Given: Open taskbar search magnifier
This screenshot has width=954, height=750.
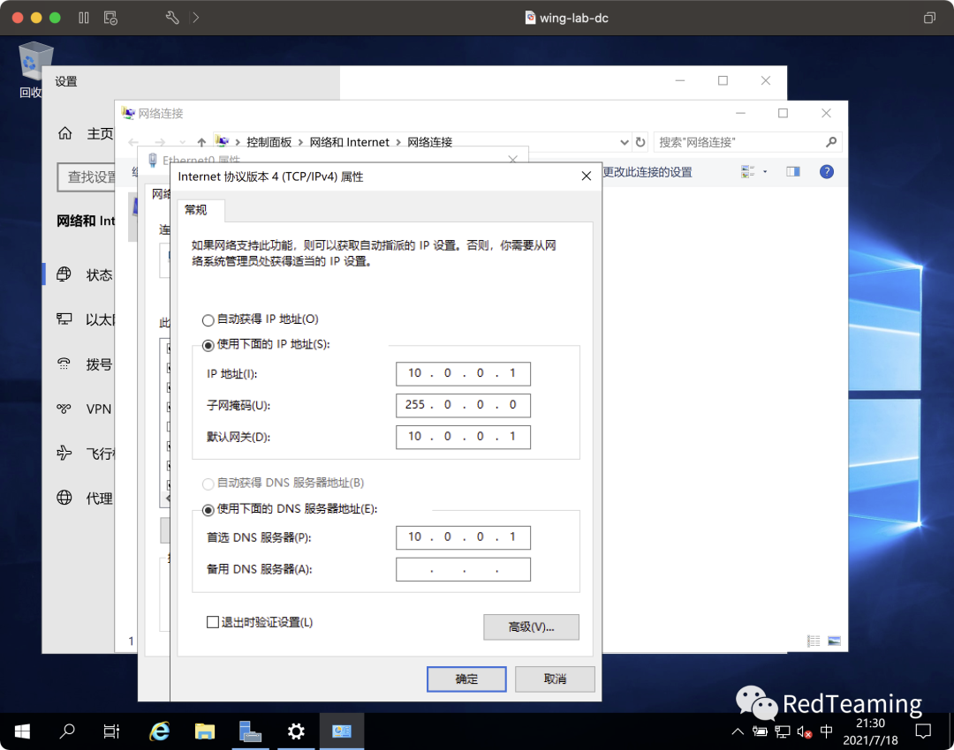Looking at the screenshot, I should click(x=67, y=731).
